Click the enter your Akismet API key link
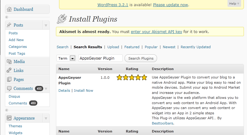The image size is (247, 135). coord(156,32)
